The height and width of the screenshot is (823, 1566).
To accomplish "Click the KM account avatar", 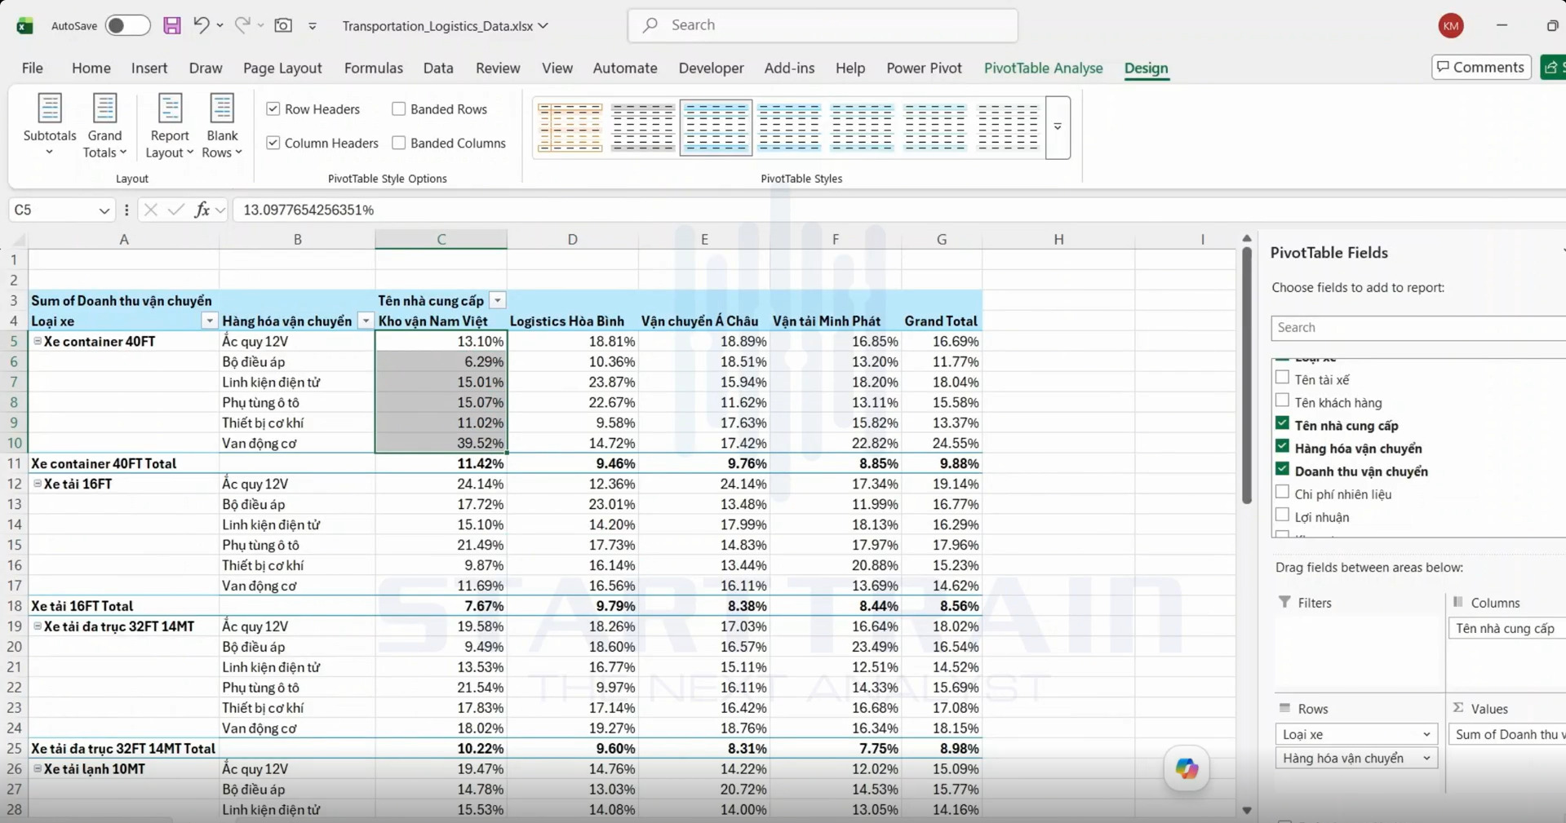I will coord(1450,25).
